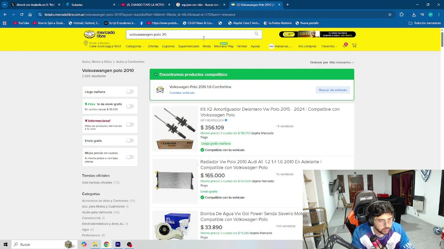Screen dimensions: 444x249
Task: Click the Buscar sin vehículo button
Action: [333, 90]
